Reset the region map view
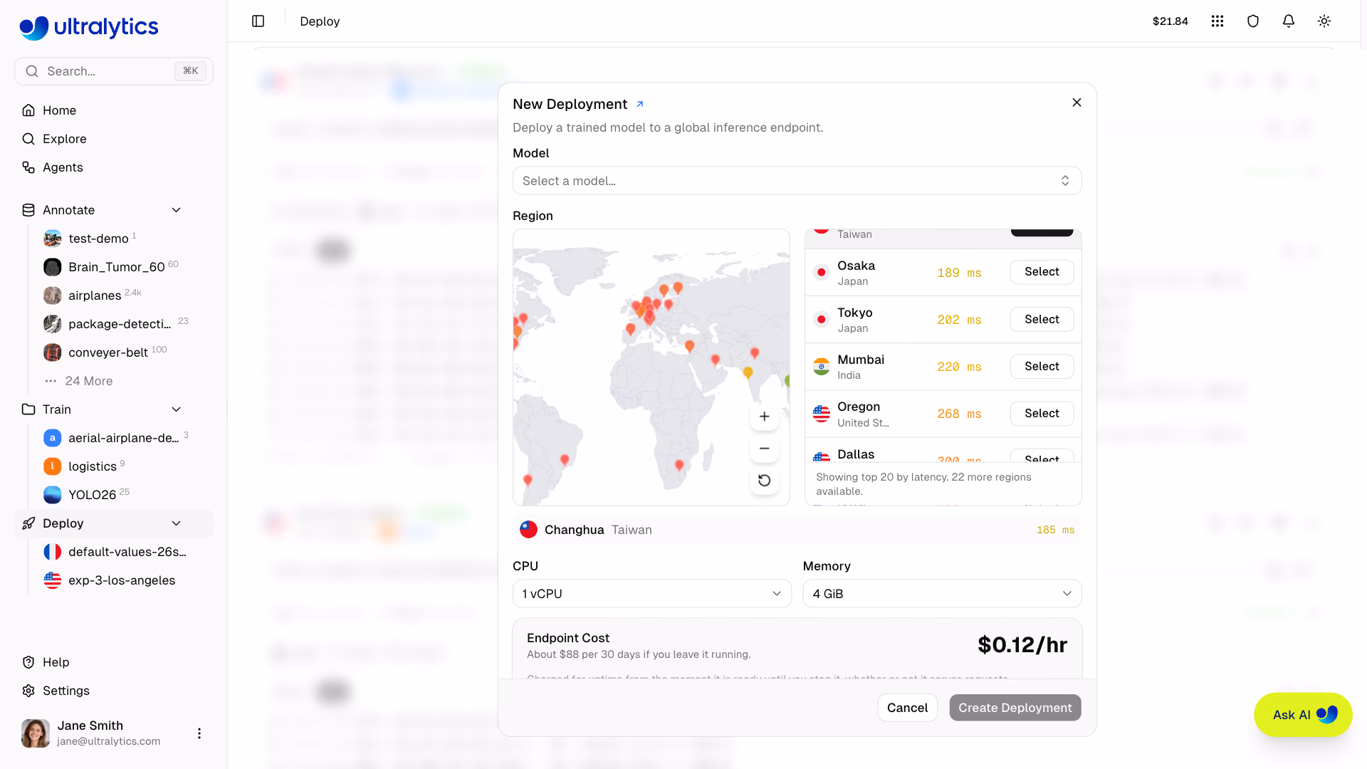 point(764,481)
